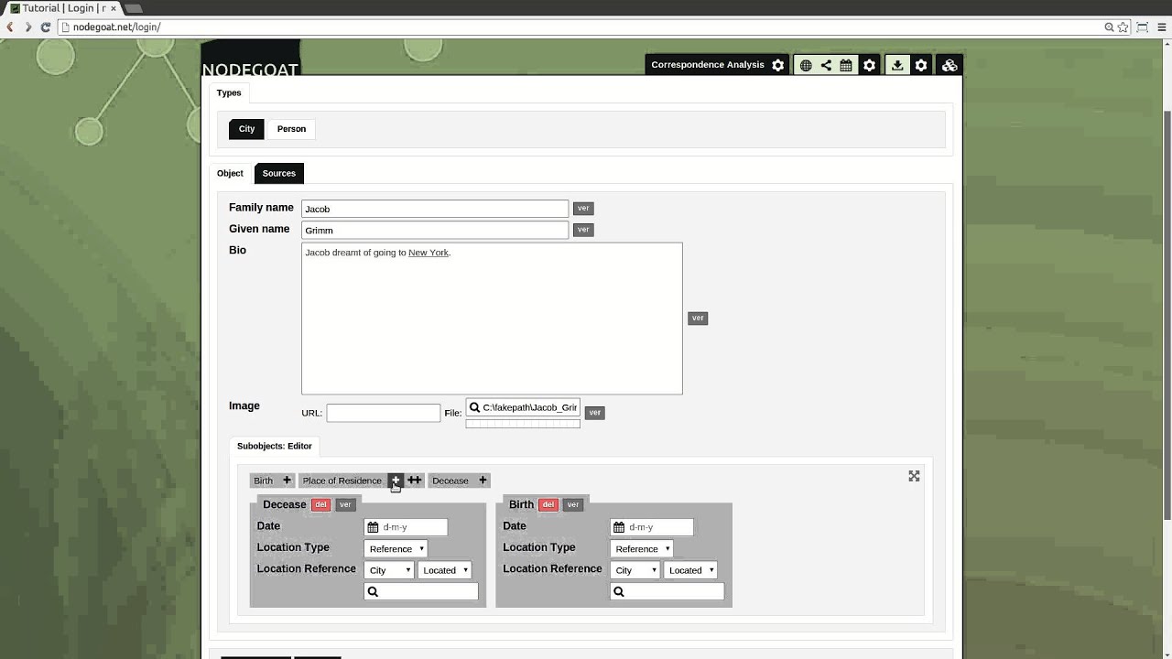Add a Birth subobject with plus
This screenshot has height=659, width=1172.
[287, 481]
